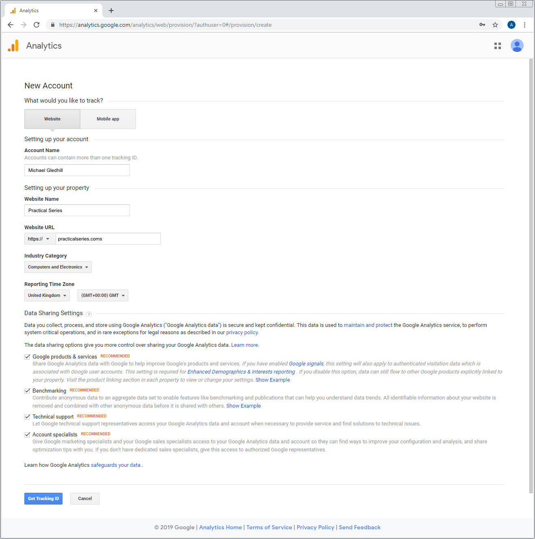
Task: Open the (GMT+00:00) GMT time zone dropdown
Action: click(x=103, y=296)
